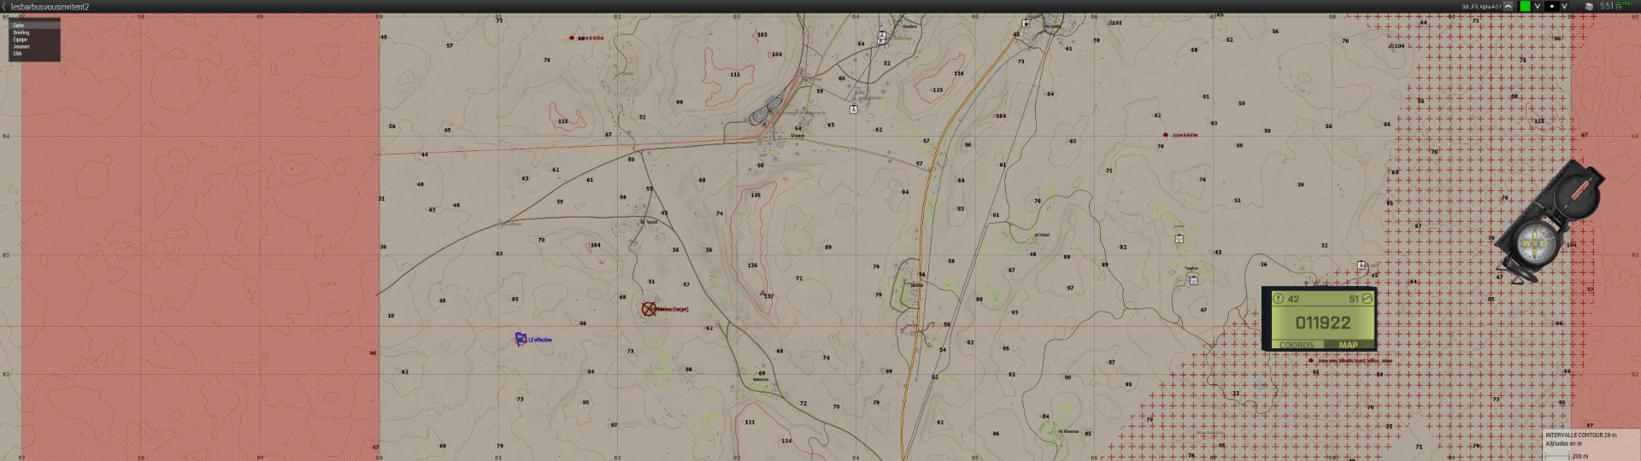The width and height of the screenshot is (1641, 461).
Task: Switch the GPS device to MAP tab
Action: (1348, 345)
